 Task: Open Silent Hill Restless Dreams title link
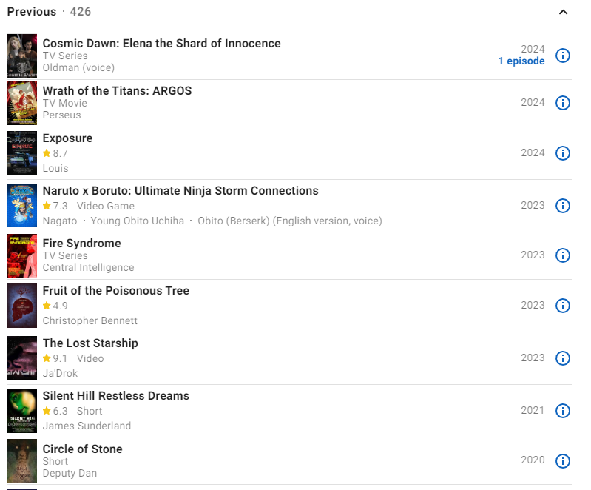pyautogui.click(x=116, y=396)
